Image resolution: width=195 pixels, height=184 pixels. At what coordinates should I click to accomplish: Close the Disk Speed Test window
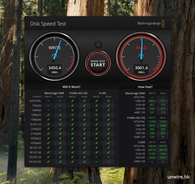click(x=26, y=18)
